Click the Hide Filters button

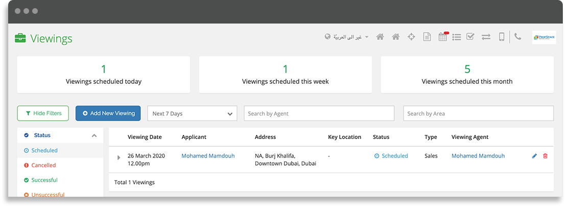[x=42, y=113]
